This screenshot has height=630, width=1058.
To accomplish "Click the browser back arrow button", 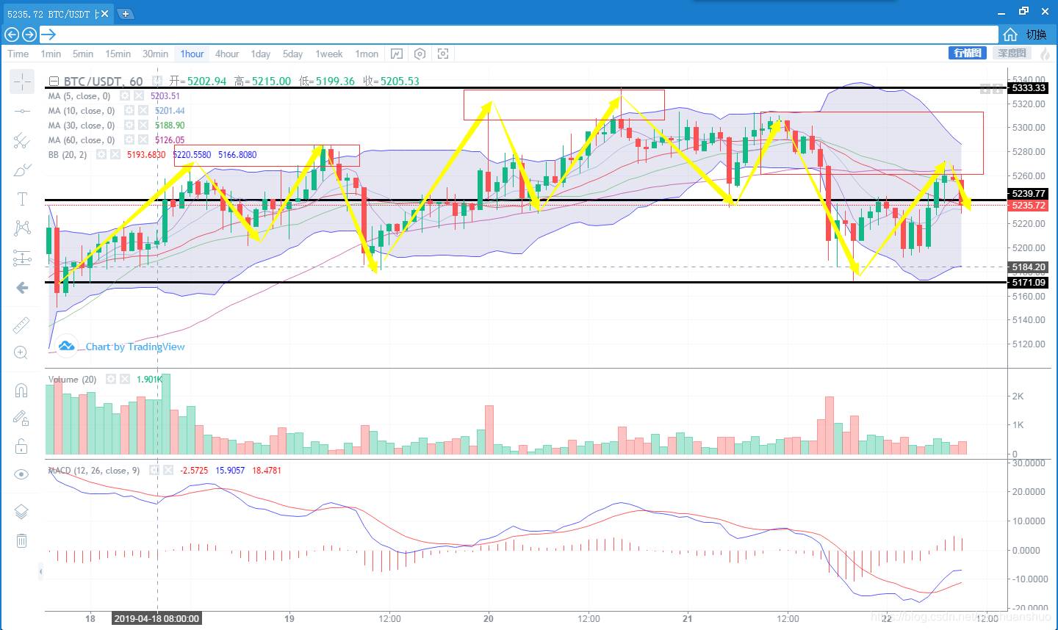I will click(11, 35).
